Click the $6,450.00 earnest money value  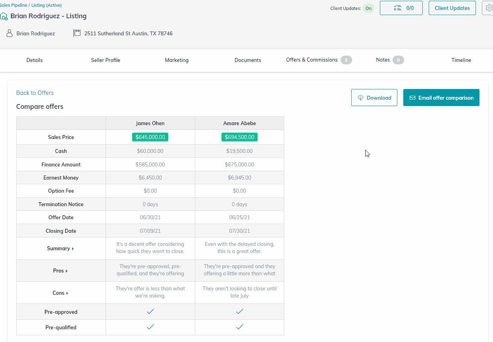[x=150, y=178]
